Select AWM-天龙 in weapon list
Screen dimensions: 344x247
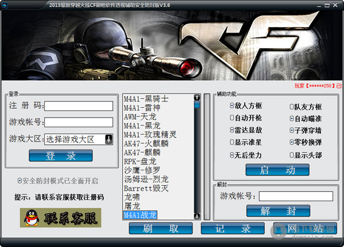(x=140, y=117)
